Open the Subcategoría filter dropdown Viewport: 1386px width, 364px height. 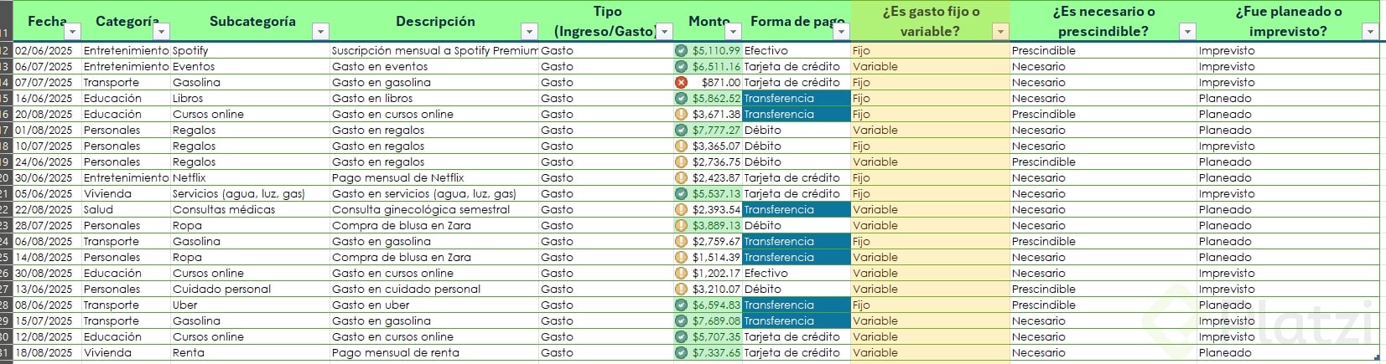pyautogui.click(x=320, y=32)
